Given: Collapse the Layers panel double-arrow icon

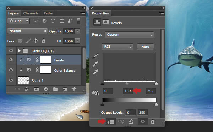Looking at the screenshot, I should [x=83, y=8].
